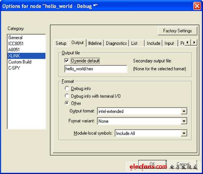The height and width of the screenshot is (174, 203).
Task: Open Module-local symbols dropdown
Action: (184, 133)
